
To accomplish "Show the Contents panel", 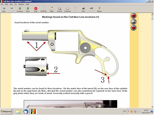I will (x=68, y=9).
